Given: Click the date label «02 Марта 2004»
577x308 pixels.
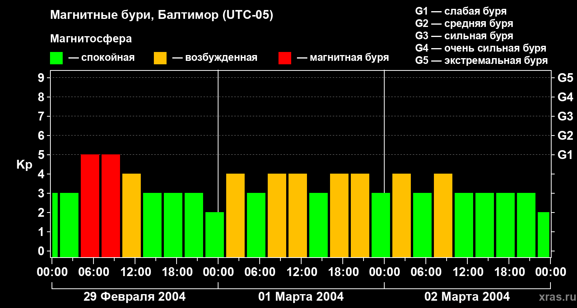Looking at the screenshot, I should coord(467,297).
